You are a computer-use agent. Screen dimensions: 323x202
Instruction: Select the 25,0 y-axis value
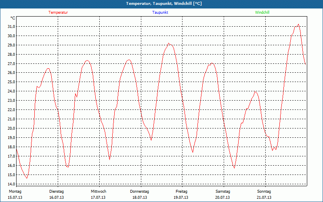pos(11,82)
